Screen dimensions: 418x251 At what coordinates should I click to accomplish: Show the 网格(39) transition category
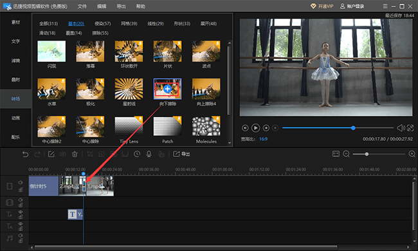pyautogui.click(x=129, y=23)
